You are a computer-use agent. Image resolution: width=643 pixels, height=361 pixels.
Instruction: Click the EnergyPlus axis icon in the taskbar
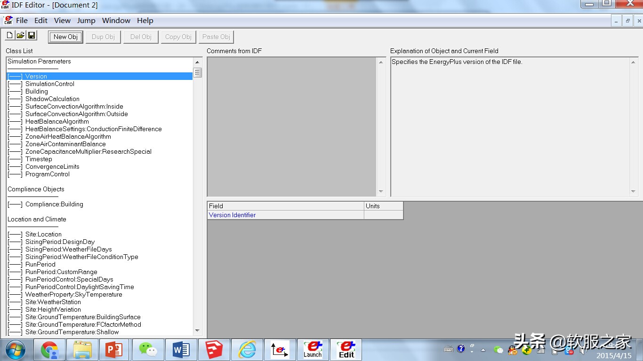[x=280, y=350]
